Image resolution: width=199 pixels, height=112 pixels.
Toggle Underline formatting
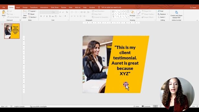tap(47, 16)
